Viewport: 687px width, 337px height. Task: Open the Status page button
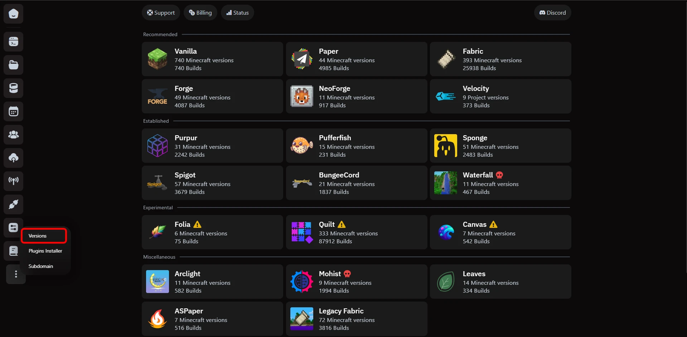coord(237,13)
